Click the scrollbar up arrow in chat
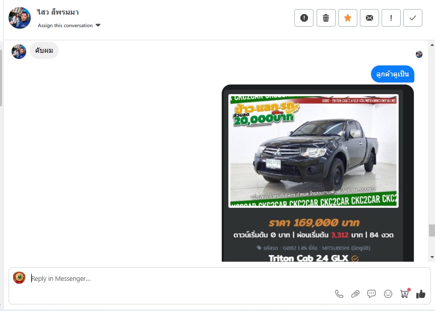The width and height of the screenshot is (435, 311). click(x=432, y=45)
